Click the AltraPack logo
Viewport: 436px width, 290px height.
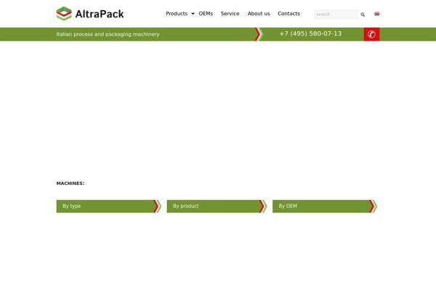click(90, 14)
